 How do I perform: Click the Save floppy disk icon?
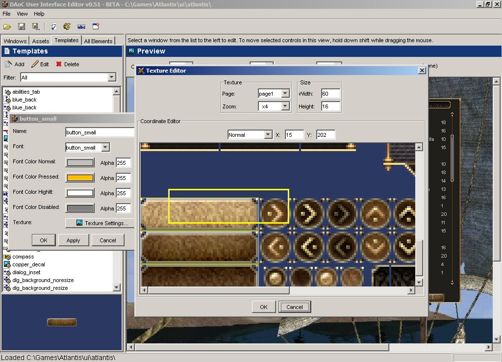point(22,26)
